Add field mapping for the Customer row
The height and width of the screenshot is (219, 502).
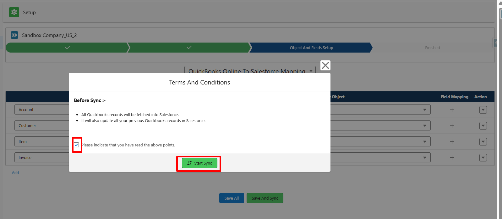(x=452, y=126)
